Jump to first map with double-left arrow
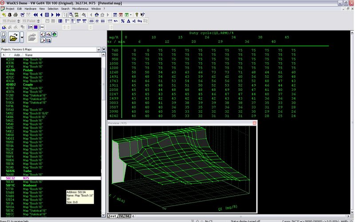This screenshot has width=355, height=222. pyautogui.click(x=35, y=15)
